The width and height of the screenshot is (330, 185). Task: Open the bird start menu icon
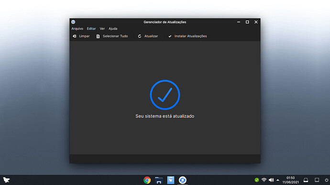[7, 180]
